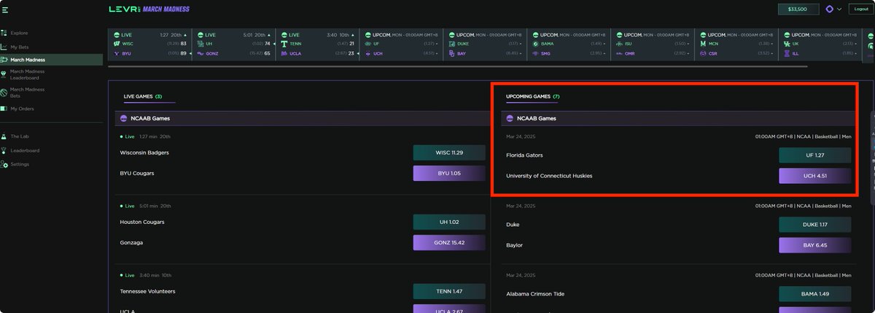The width and height of the screenshot is (875, 313).
Task: Click The Lab flask icon
Action: (4, 136)
